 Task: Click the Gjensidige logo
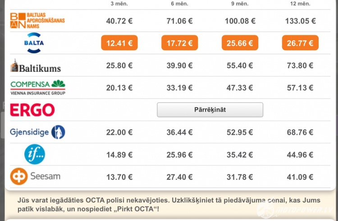(x=37, y=132)
